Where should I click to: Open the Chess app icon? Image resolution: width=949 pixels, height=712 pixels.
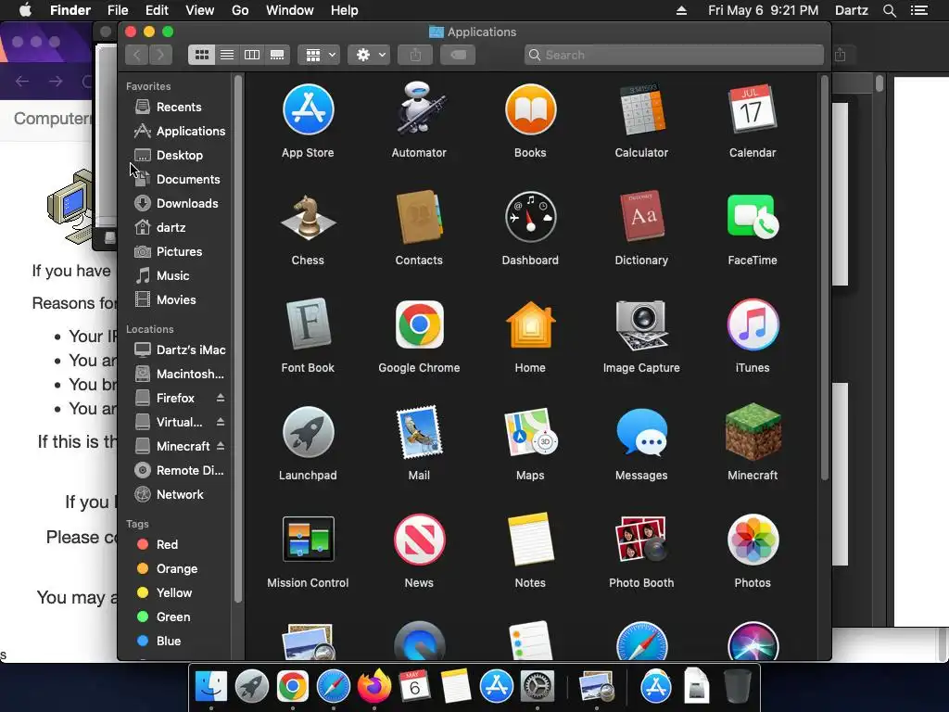pyautogui.click(x=308, y=218)
